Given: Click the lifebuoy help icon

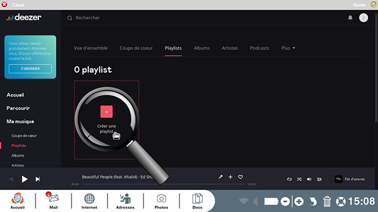Looking at the screenshot, I should pyautogui.click(x=341, y=202).
